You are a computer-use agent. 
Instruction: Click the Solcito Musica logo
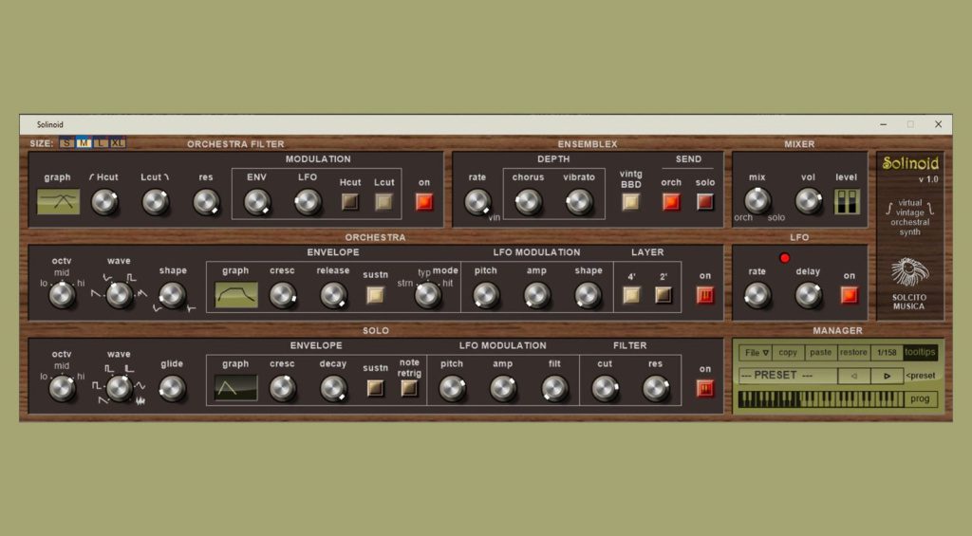(x=908, y=273)
